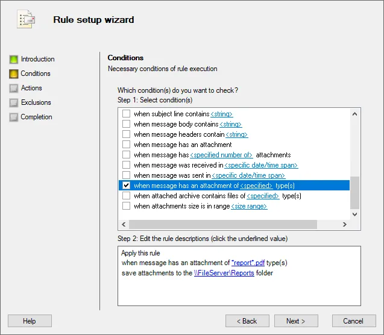Click the green Introduction step icon
Viewport: 384px width, 335px height.
[x=13, y=59]
